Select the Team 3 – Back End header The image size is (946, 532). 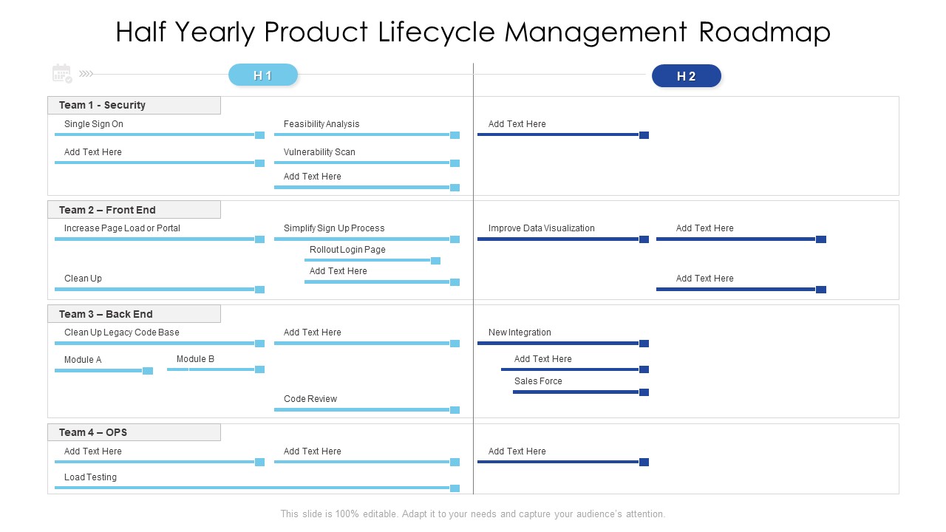[134, 314]
